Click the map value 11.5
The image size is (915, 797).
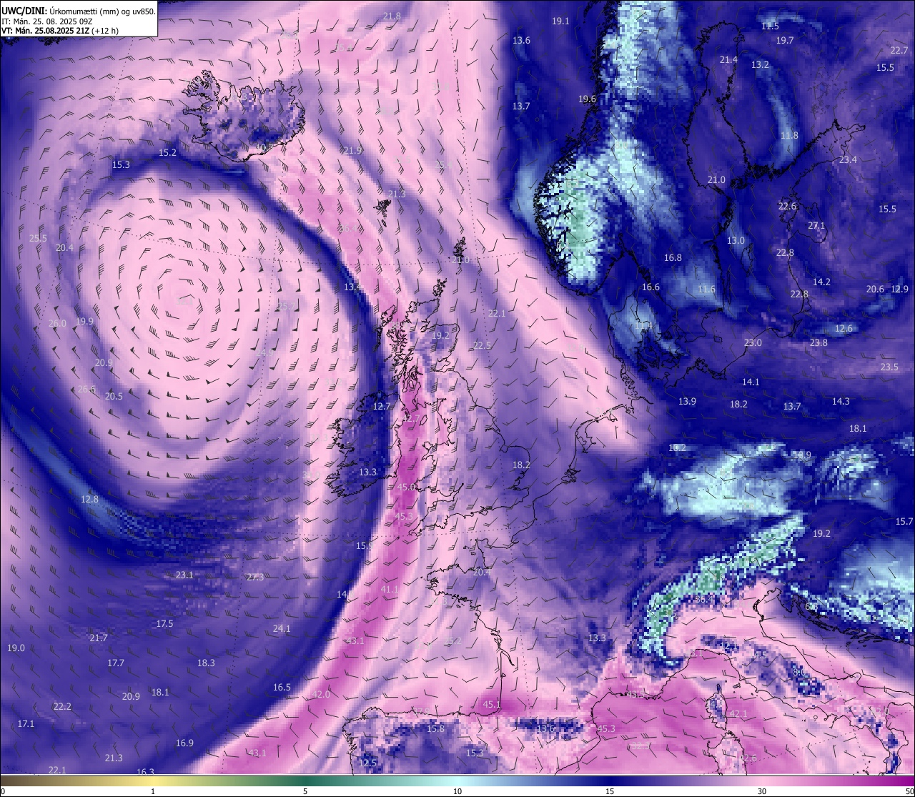coord(770,26)
